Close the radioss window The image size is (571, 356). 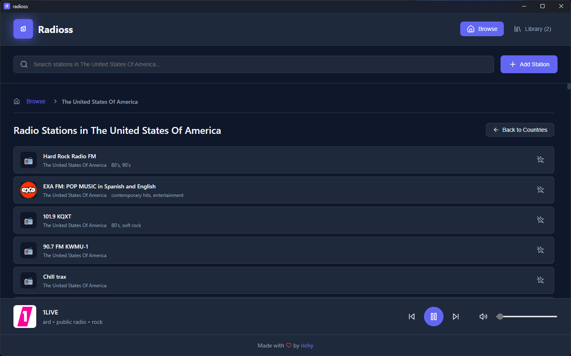(561, 6)
